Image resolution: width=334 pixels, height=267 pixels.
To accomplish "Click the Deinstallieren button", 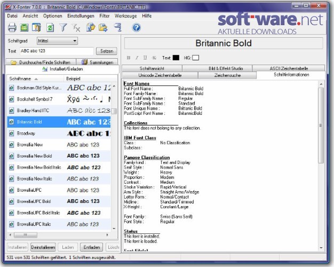I will tap(43, 247).
